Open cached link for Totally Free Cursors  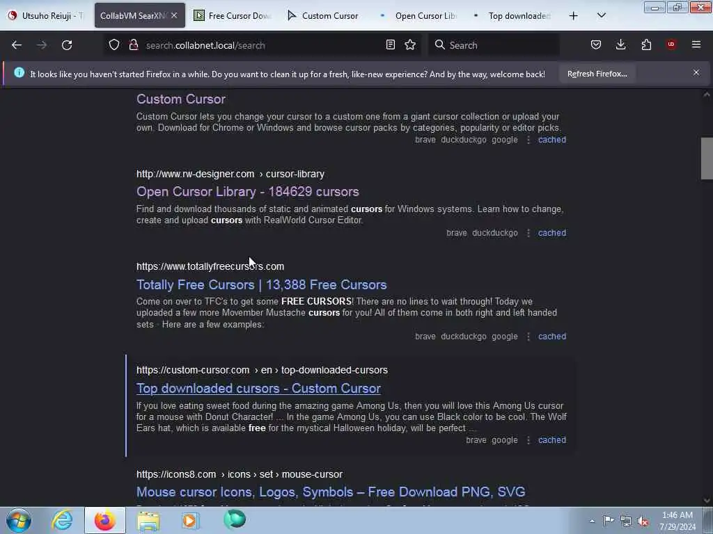[552, 337]
